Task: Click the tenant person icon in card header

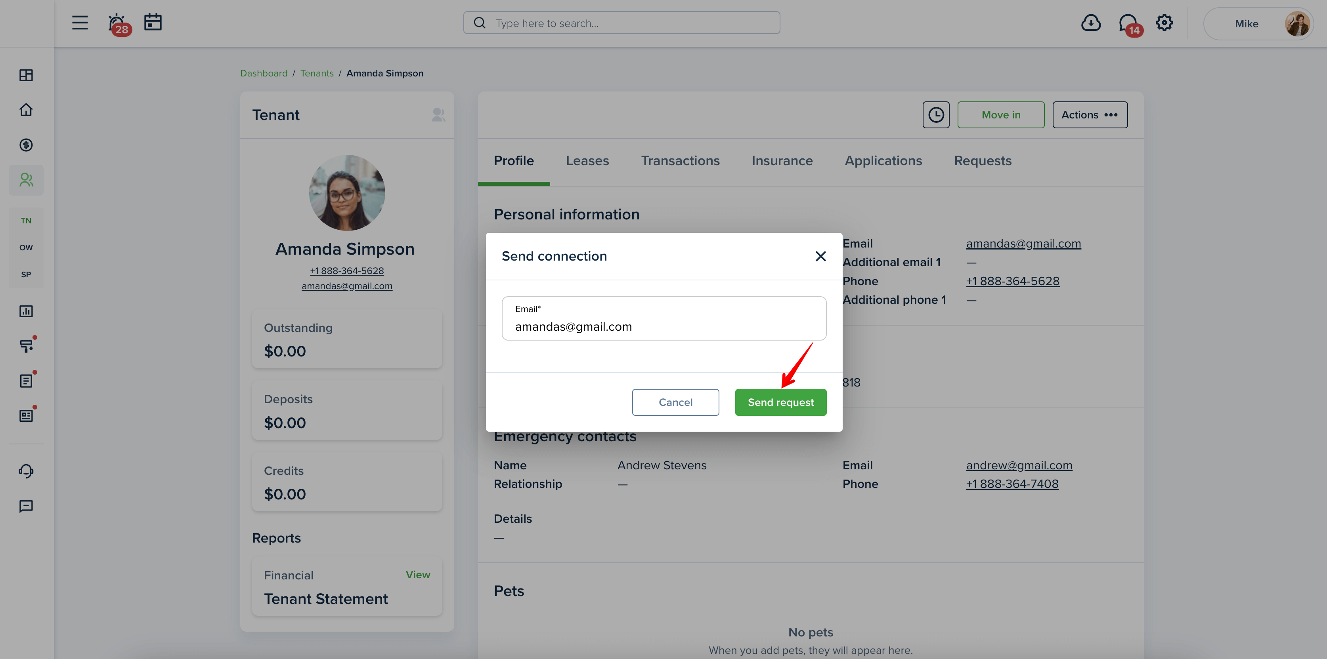Action: coord(438,115)
